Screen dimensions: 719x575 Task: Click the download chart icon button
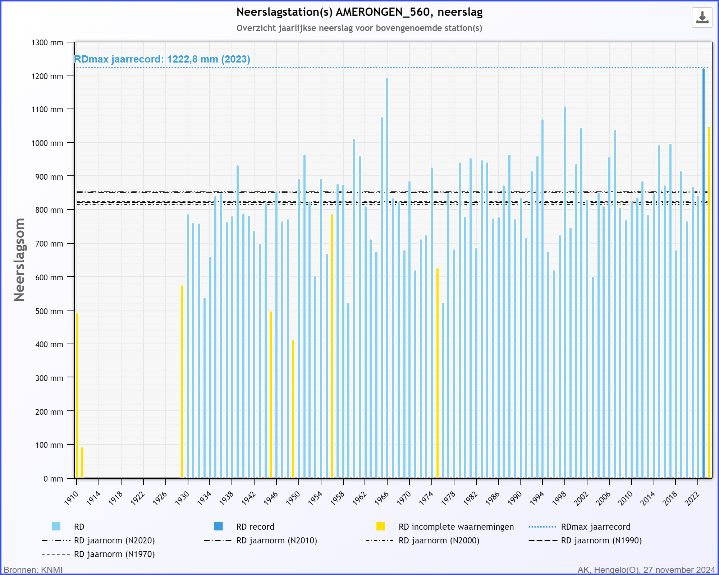tap(702, 18)
